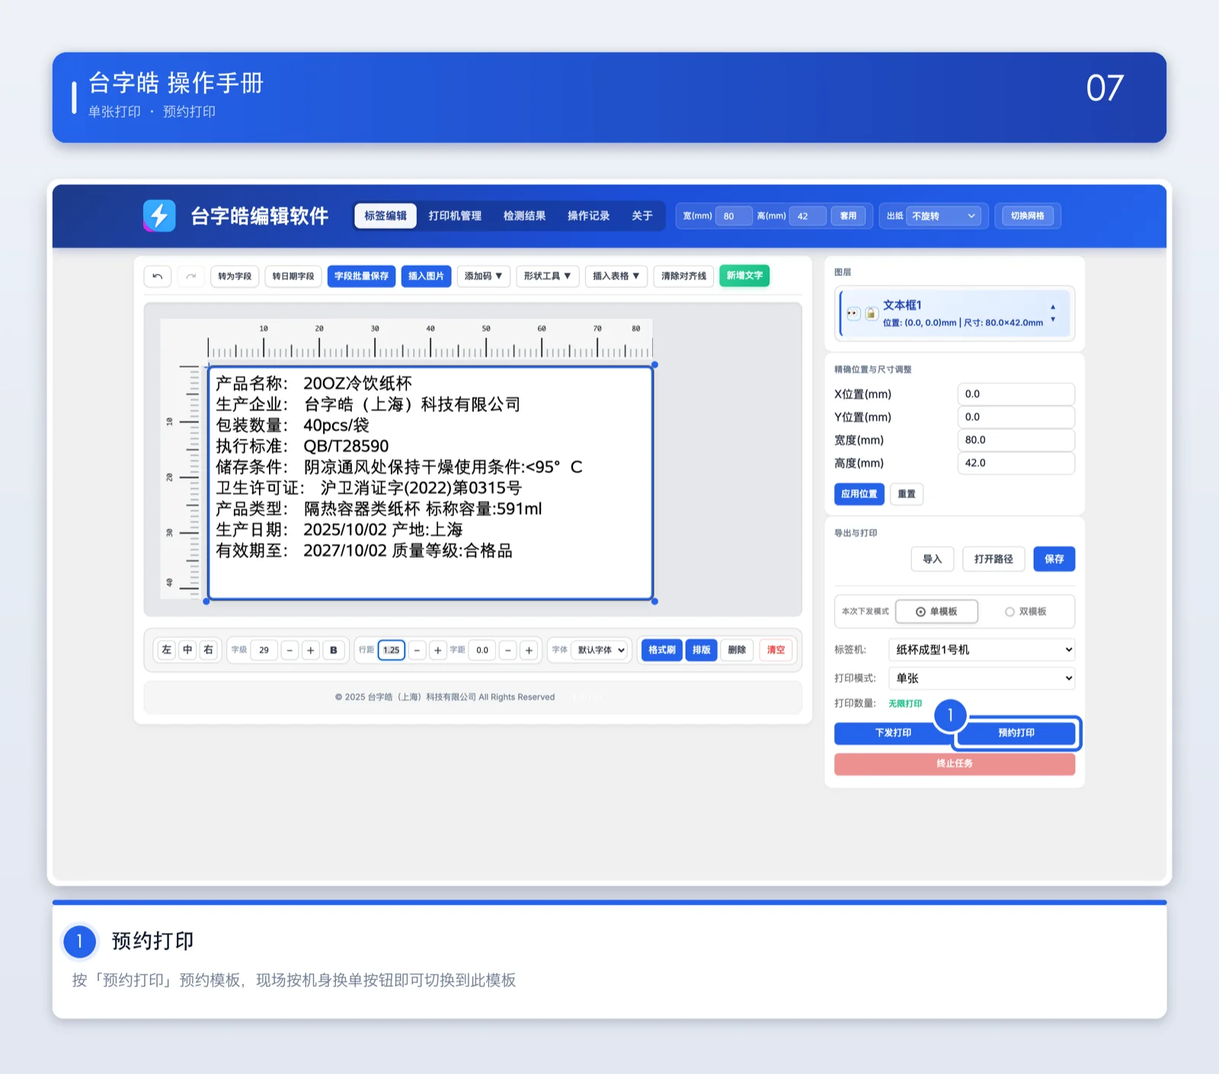
Task: Move 文本框1 layer up with up arrow
Action: (1053, 307)
